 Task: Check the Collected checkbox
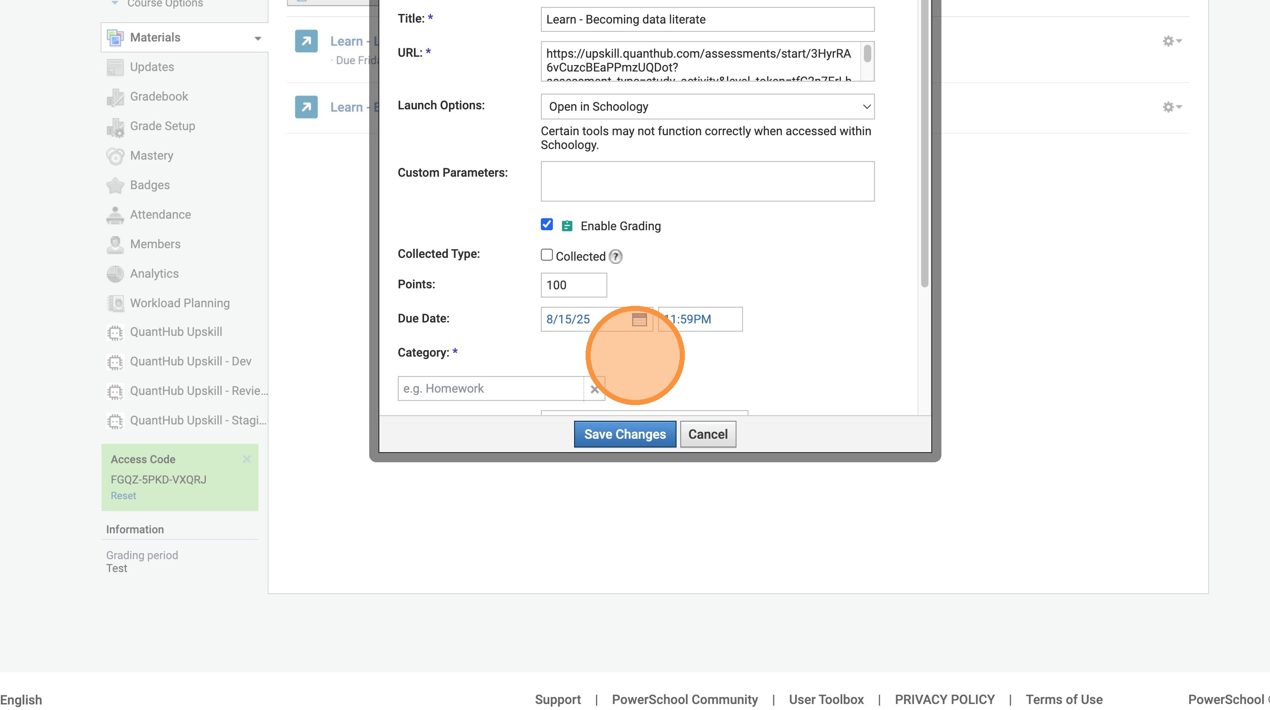coord(546,255)
